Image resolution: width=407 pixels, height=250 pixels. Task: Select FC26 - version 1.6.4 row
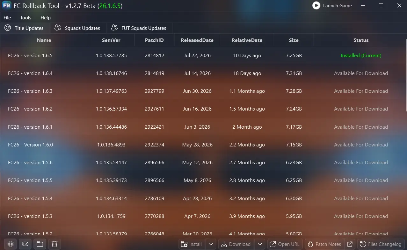tap(202, 73)
